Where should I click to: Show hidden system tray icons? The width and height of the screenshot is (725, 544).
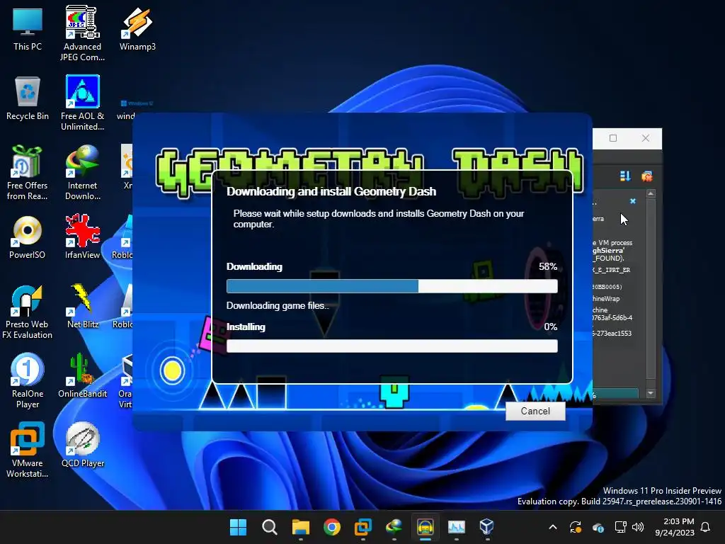(552, 526)
